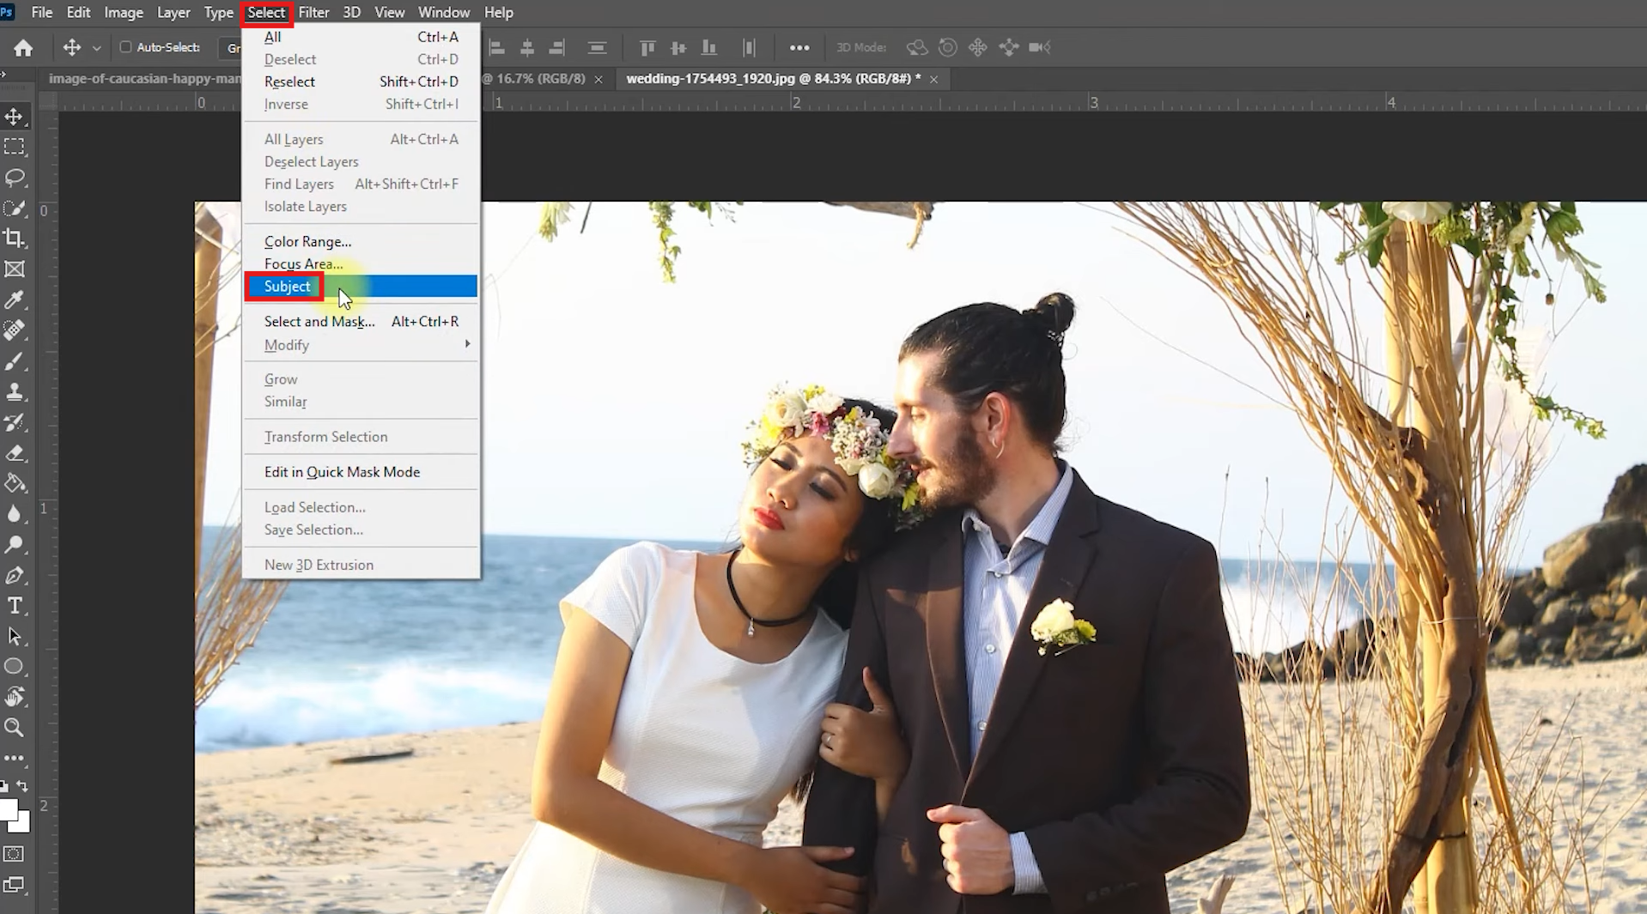Select the Zoom tool

15,728
